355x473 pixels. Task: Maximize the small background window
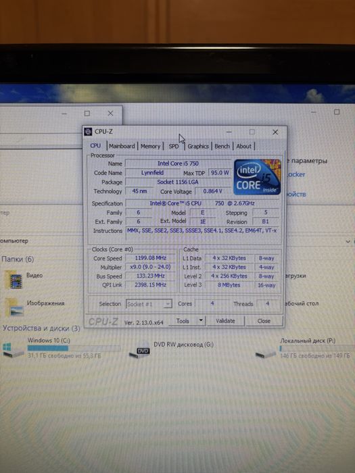coord(87,114)
